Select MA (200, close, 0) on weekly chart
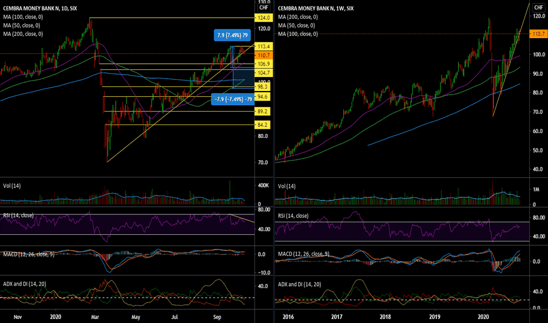Viewport: 548px width, 323px height. click(298, 17)
